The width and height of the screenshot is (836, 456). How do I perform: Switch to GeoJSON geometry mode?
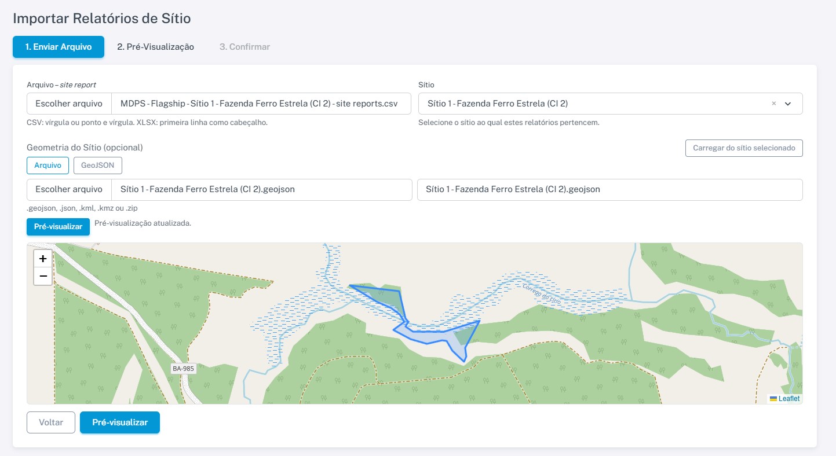click(97, 166)
